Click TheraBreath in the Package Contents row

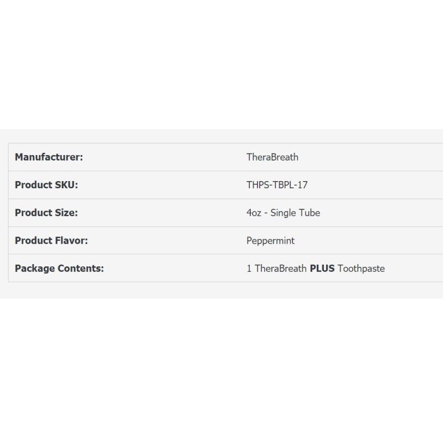click(x=281, y=269)
